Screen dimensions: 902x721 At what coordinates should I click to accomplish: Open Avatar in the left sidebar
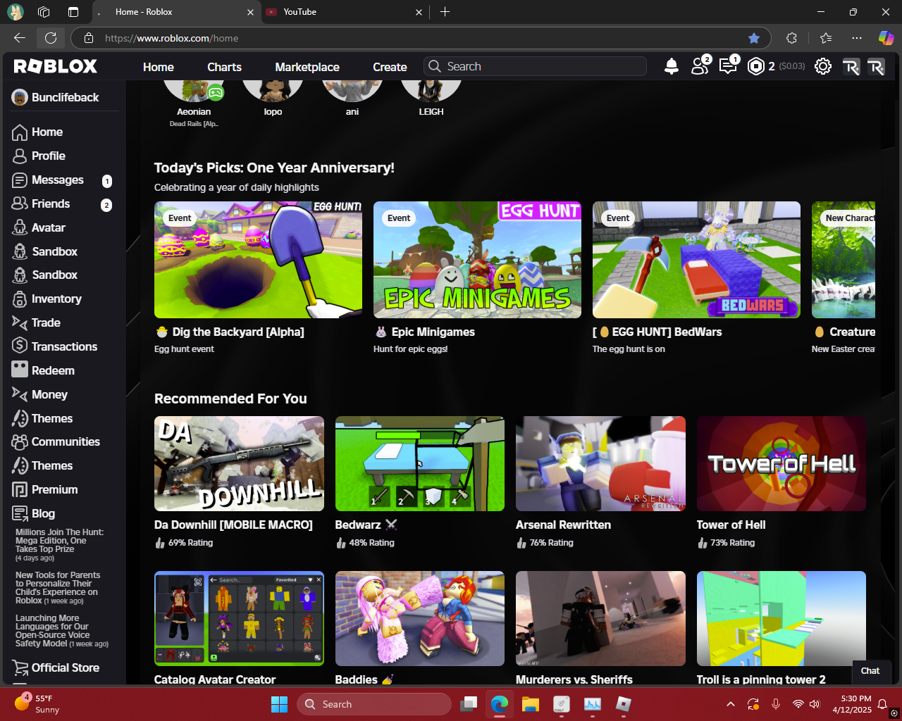click(49, 227)
